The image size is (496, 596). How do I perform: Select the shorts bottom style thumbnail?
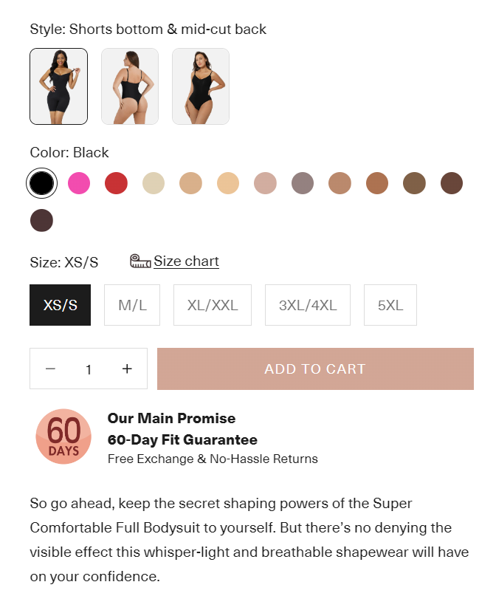(x=58, y=86)
